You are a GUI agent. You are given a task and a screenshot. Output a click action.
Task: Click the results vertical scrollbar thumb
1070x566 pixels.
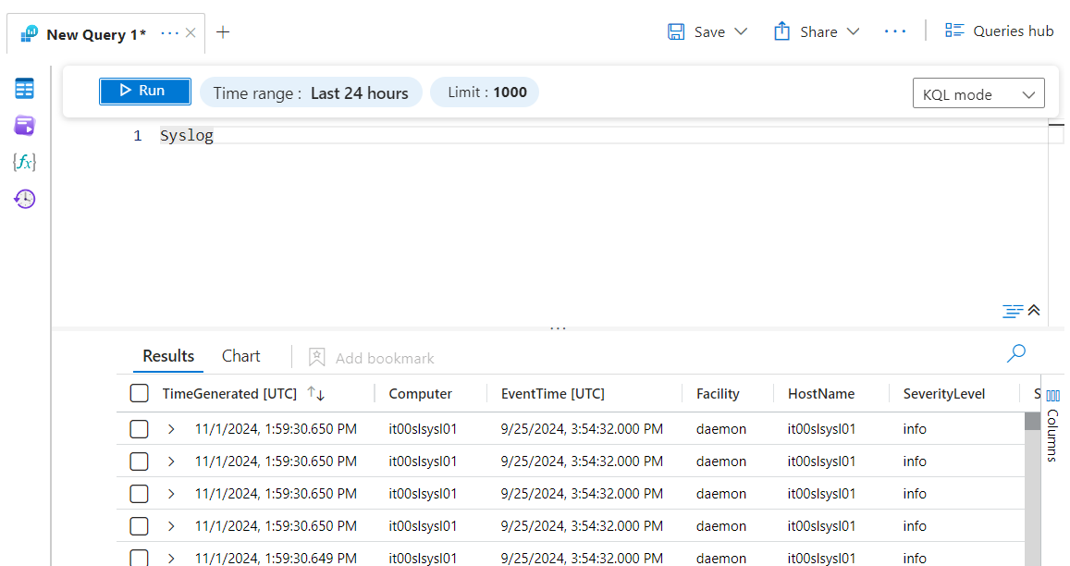[1032, 421]
